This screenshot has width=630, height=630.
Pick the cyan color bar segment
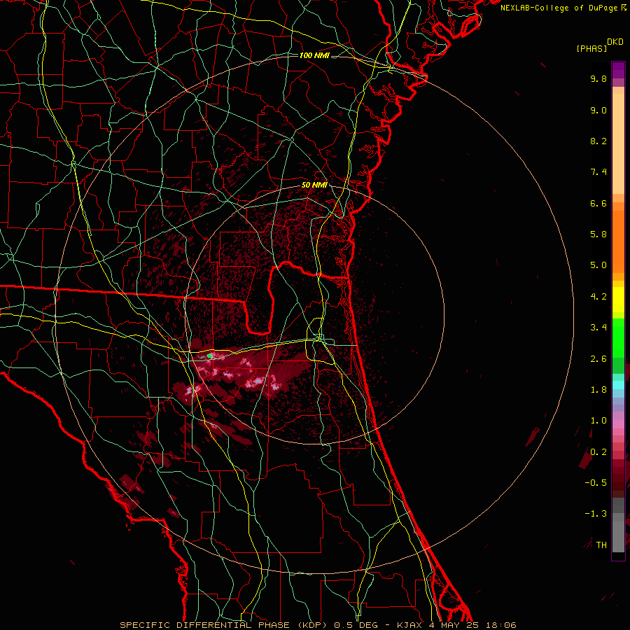tap(618, 385)
